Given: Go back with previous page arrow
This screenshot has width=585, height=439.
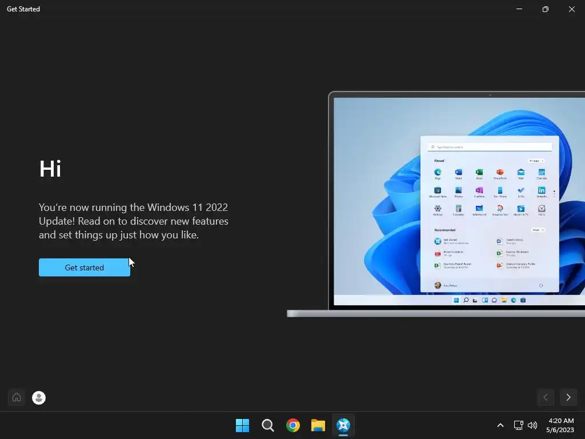Looking at the screenshot, I should pos(546,397).
